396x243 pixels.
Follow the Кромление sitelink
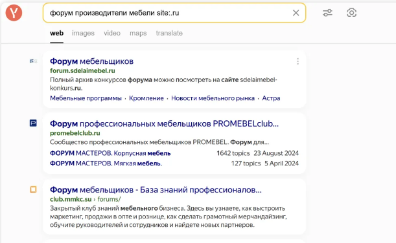tap(146, 98)
